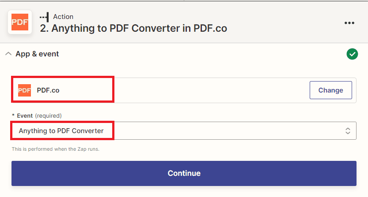368x197 pixels.
Task: Toggle the "App & event" section header label
Action: pos(37,54)
